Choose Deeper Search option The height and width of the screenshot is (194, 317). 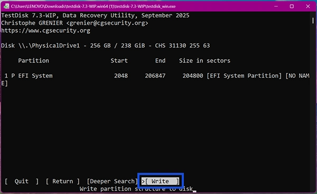point(112,181)
